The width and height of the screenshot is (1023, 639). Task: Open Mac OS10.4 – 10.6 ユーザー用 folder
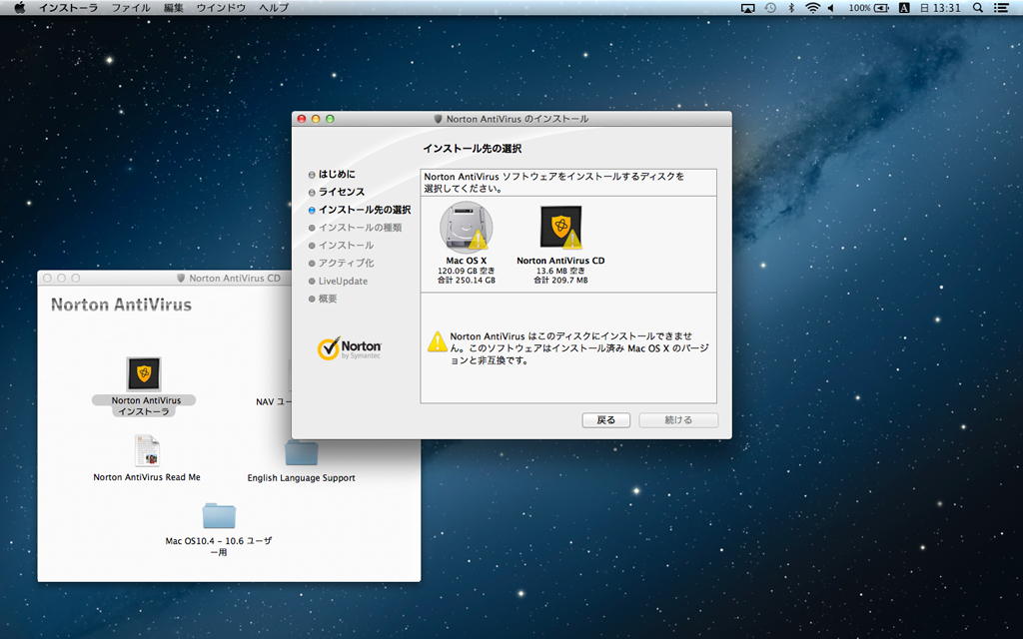click(x=219, y=516)
